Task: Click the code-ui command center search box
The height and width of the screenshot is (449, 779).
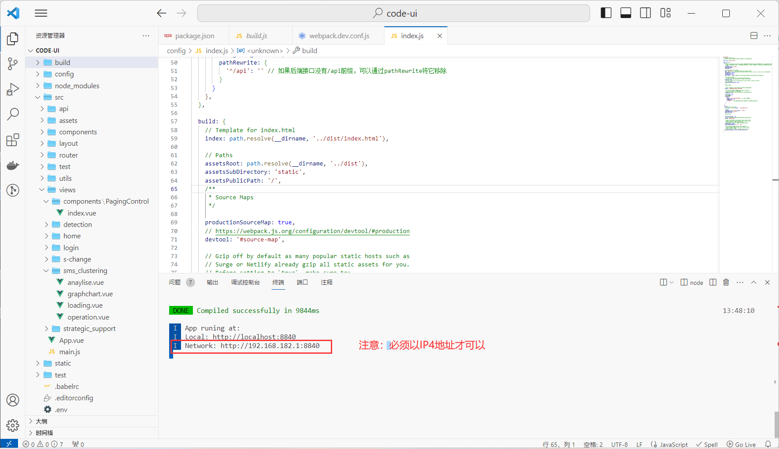Action: pyautogui.click(x=394, y=13)
